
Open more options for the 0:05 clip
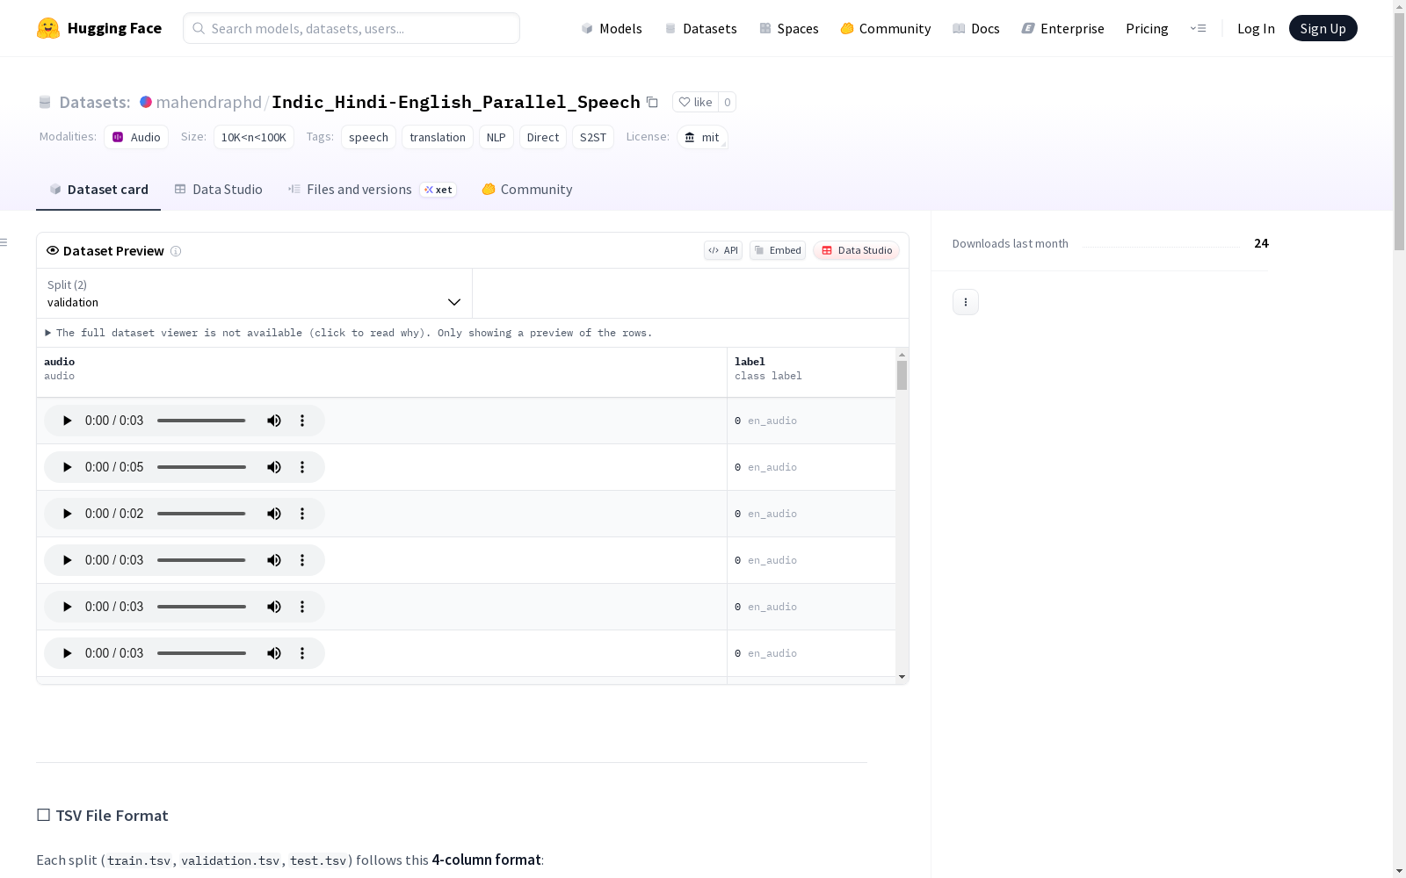[x=302, y=467]
